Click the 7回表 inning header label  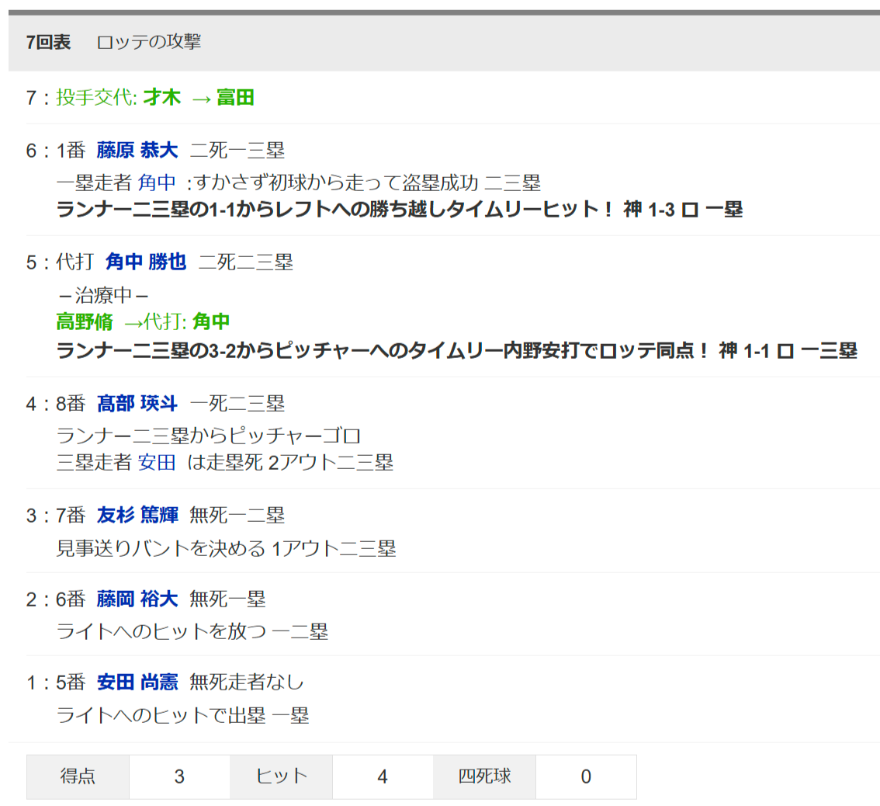tap(48, 42)
